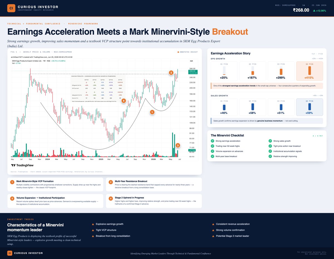334x259 pixels.
Task: Click the orange word Breakout in headline
Action: (230, 32)
